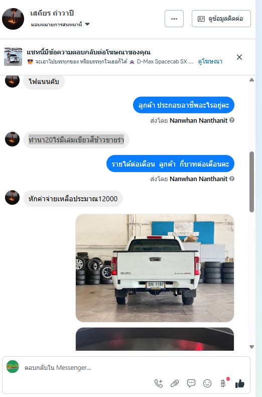Image resolution: width=262 pixels, height=397 pixels.
Task: Click the ad thumbnail in banner
Action: click(13, 57)
